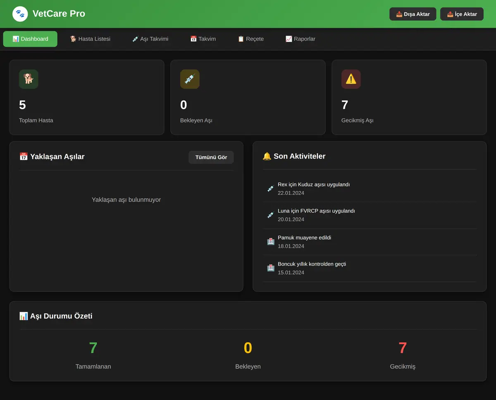496x400 pixels.
Task: Click the Dışa Aktar button
Action: click(413, 14)
